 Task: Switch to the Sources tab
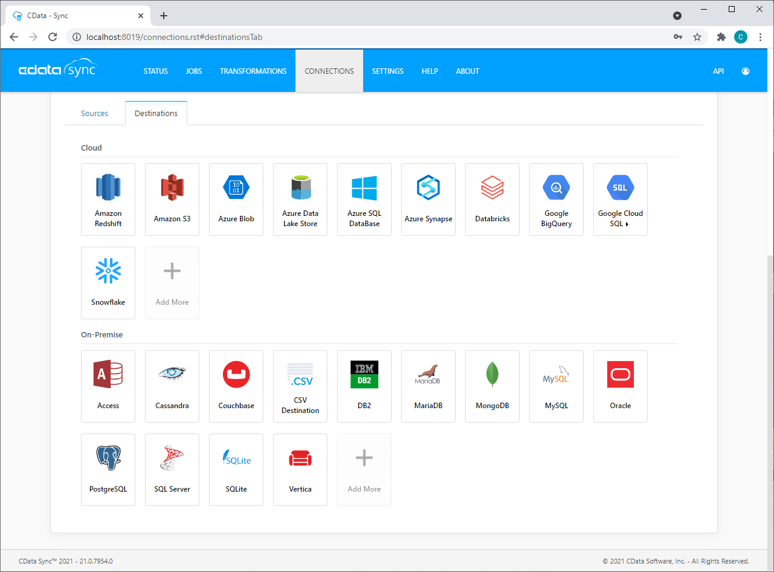tap(95, 114)
